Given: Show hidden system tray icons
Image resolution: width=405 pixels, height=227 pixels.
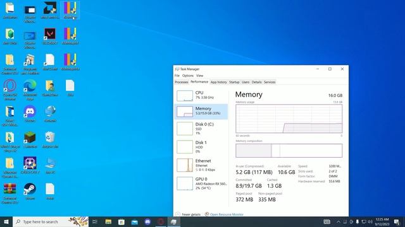Looking at the screenshot, I should [x=339, y=221].
